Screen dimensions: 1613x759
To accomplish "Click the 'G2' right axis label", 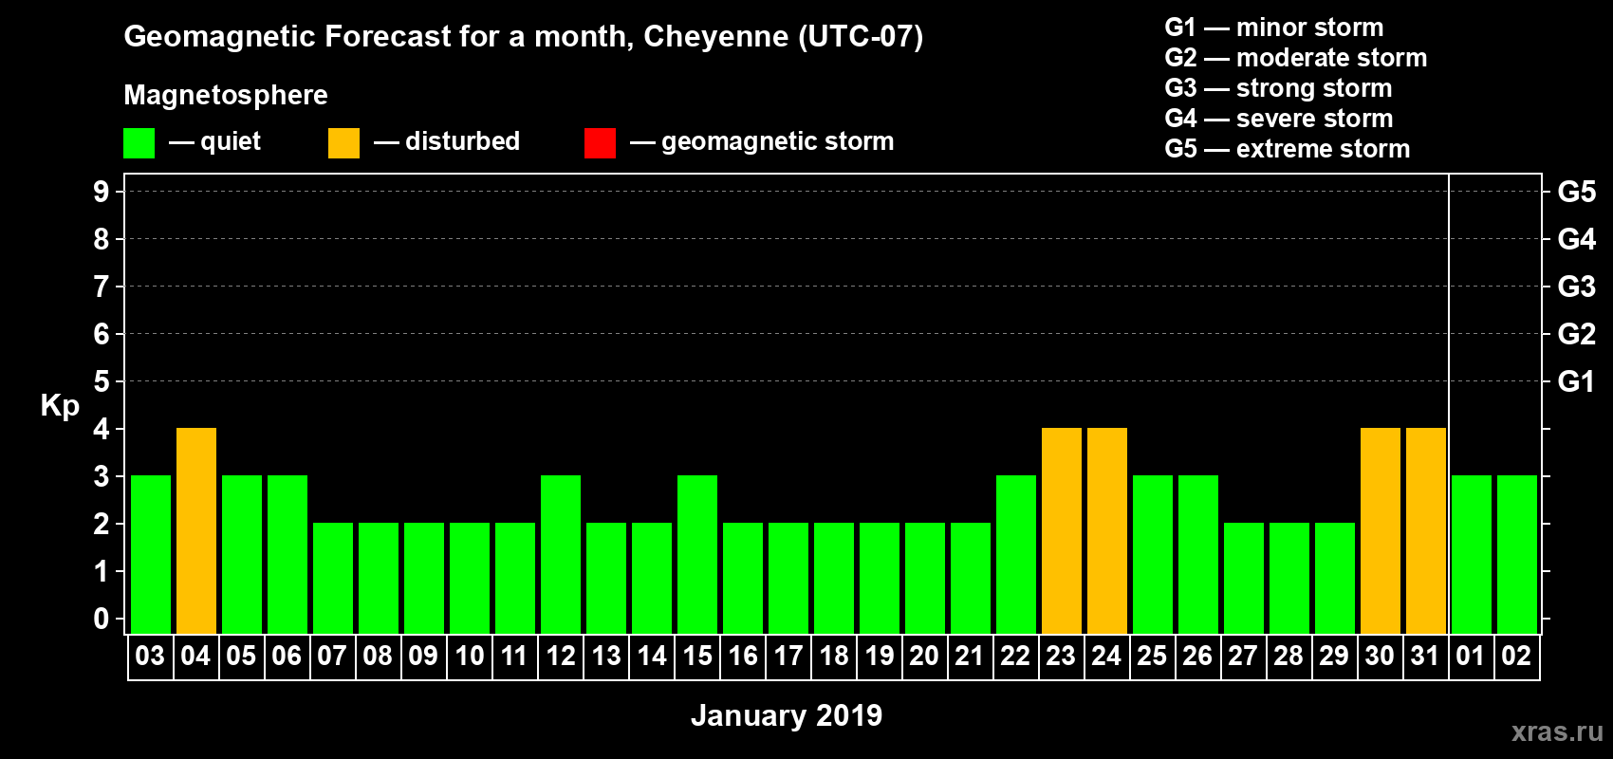I will (x=1577, y=334).
